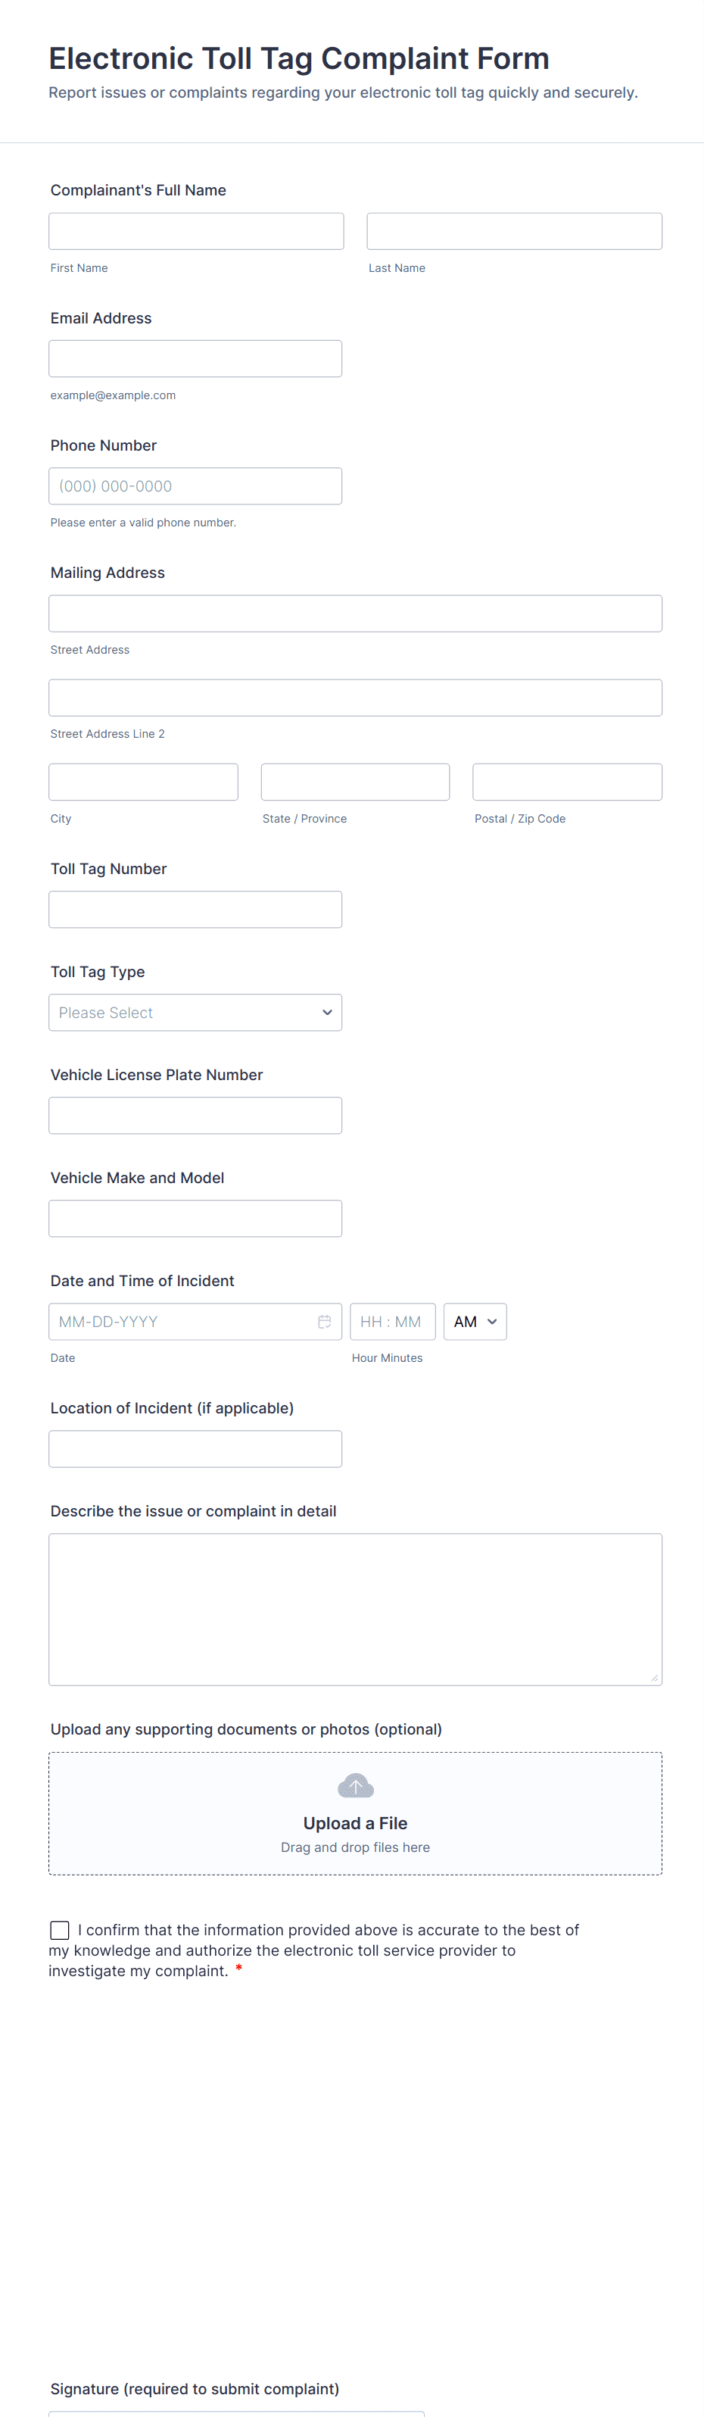The width and height of the screenshot is (704, 2417).
Task: Select the City input box
Action: (143, 782)
